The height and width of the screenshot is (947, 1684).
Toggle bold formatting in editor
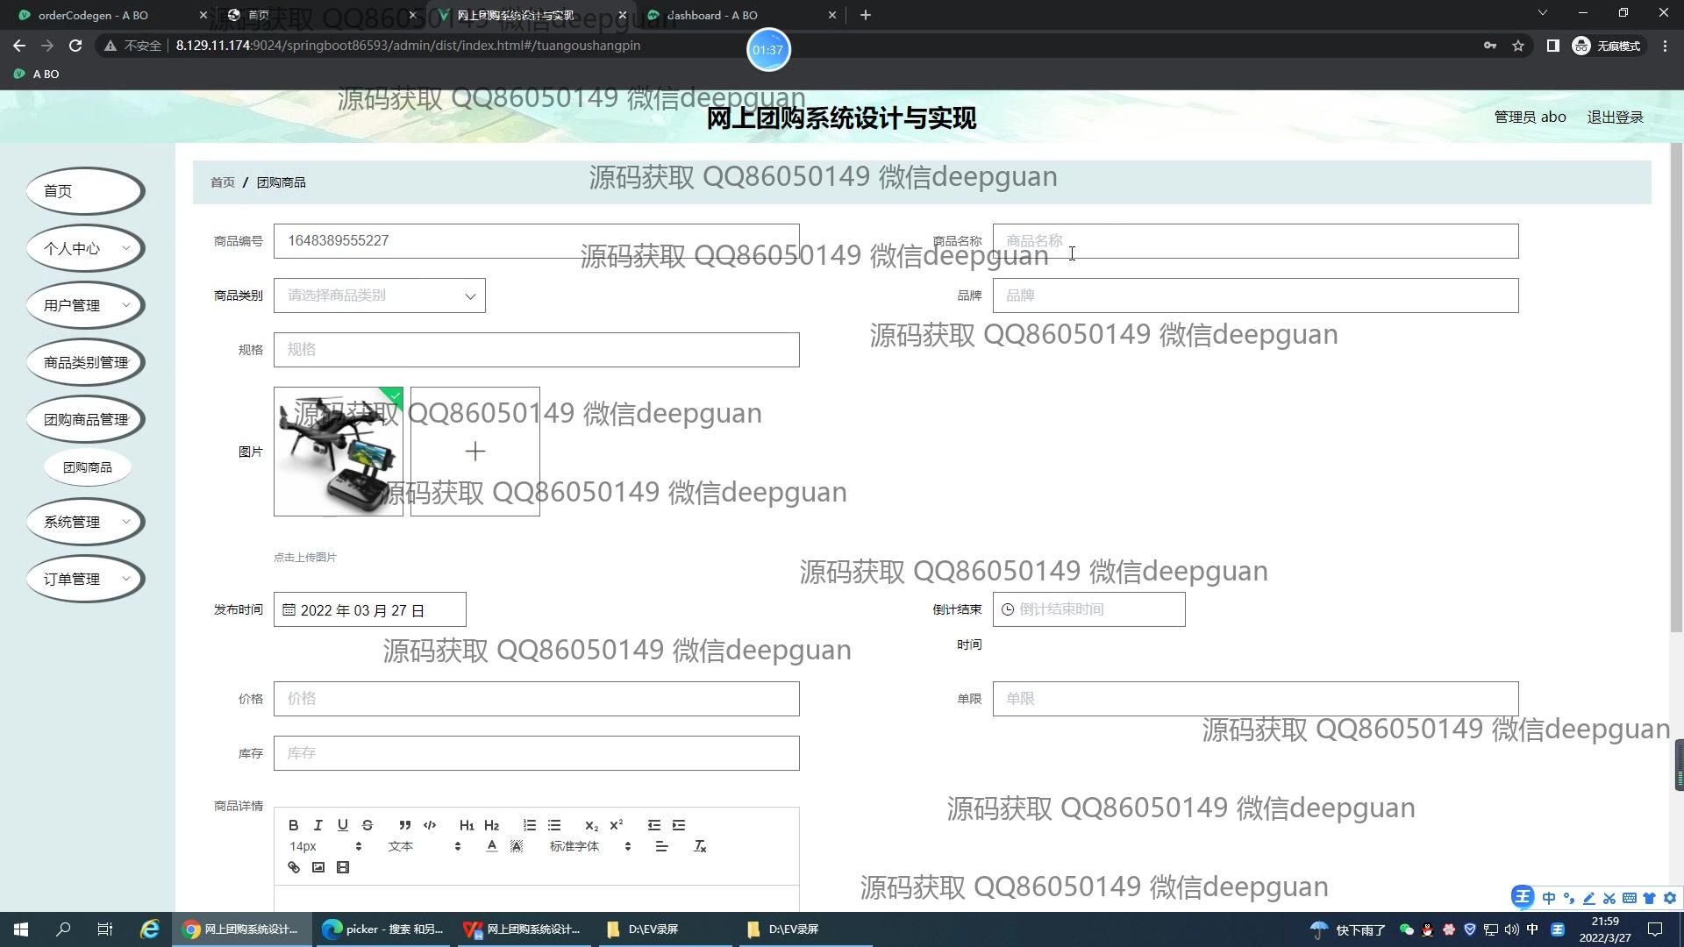pos(294,825)
